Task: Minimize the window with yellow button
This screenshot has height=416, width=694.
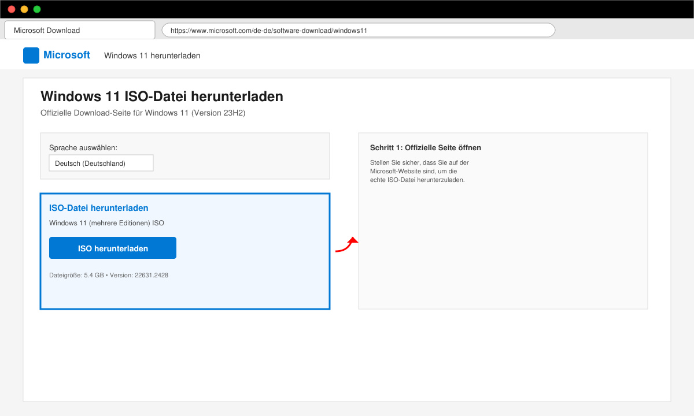Action: pos(24,9)
